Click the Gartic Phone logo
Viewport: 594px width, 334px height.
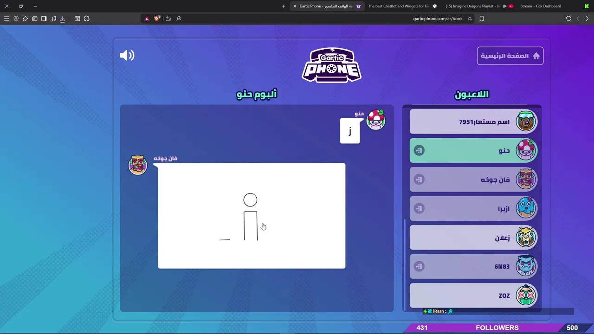(332, 65)
